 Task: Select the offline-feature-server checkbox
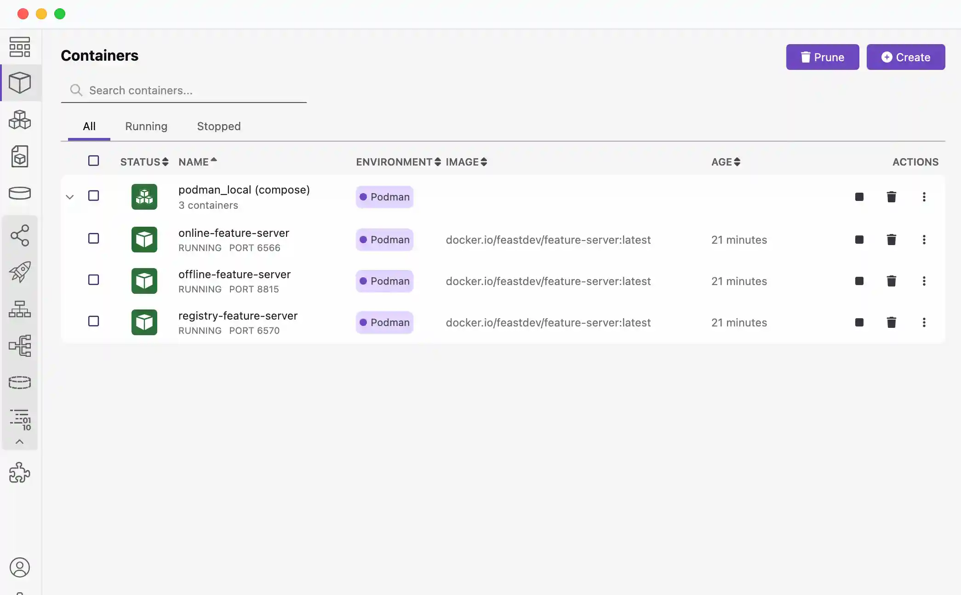tap(93, 280)
